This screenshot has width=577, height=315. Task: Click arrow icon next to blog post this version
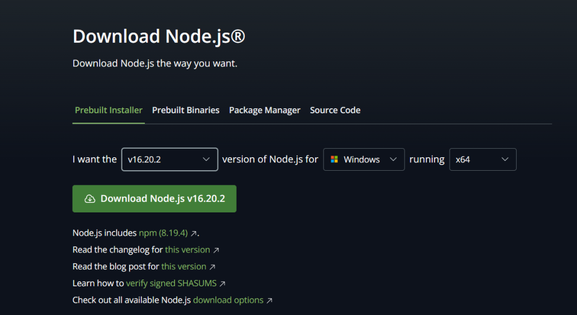point(212,267)
